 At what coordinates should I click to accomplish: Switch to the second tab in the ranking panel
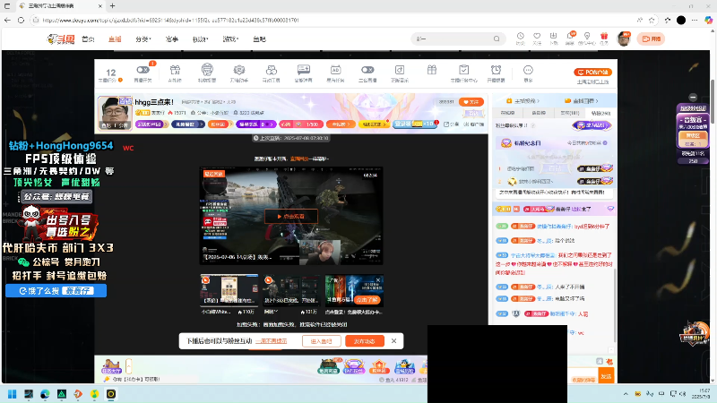pos(539,113)
